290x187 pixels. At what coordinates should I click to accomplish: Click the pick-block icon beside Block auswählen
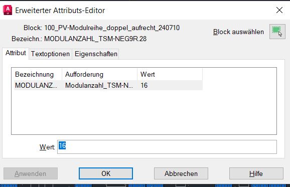click(x=277, y=32)
